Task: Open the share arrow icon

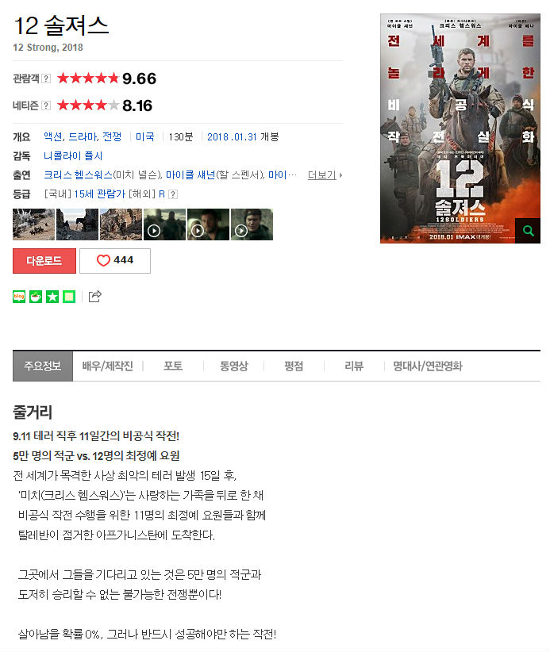Action: tap(95, 296)
